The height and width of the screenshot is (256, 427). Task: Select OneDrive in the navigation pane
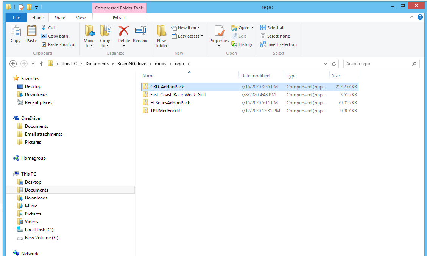coord(26,118)
